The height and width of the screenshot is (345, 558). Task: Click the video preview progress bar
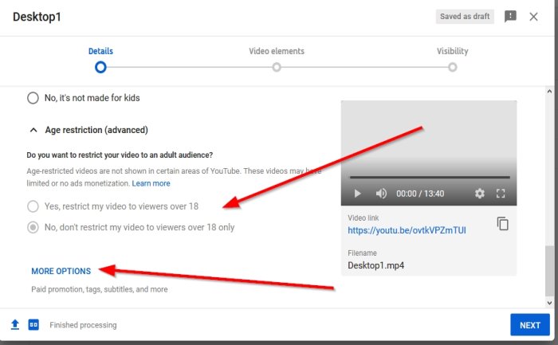[x=430, y=177]
